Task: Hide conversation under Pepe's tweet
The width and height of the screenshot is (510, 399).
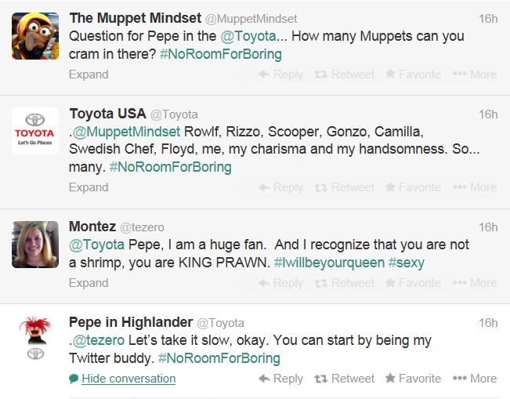Action: (128, 379)
